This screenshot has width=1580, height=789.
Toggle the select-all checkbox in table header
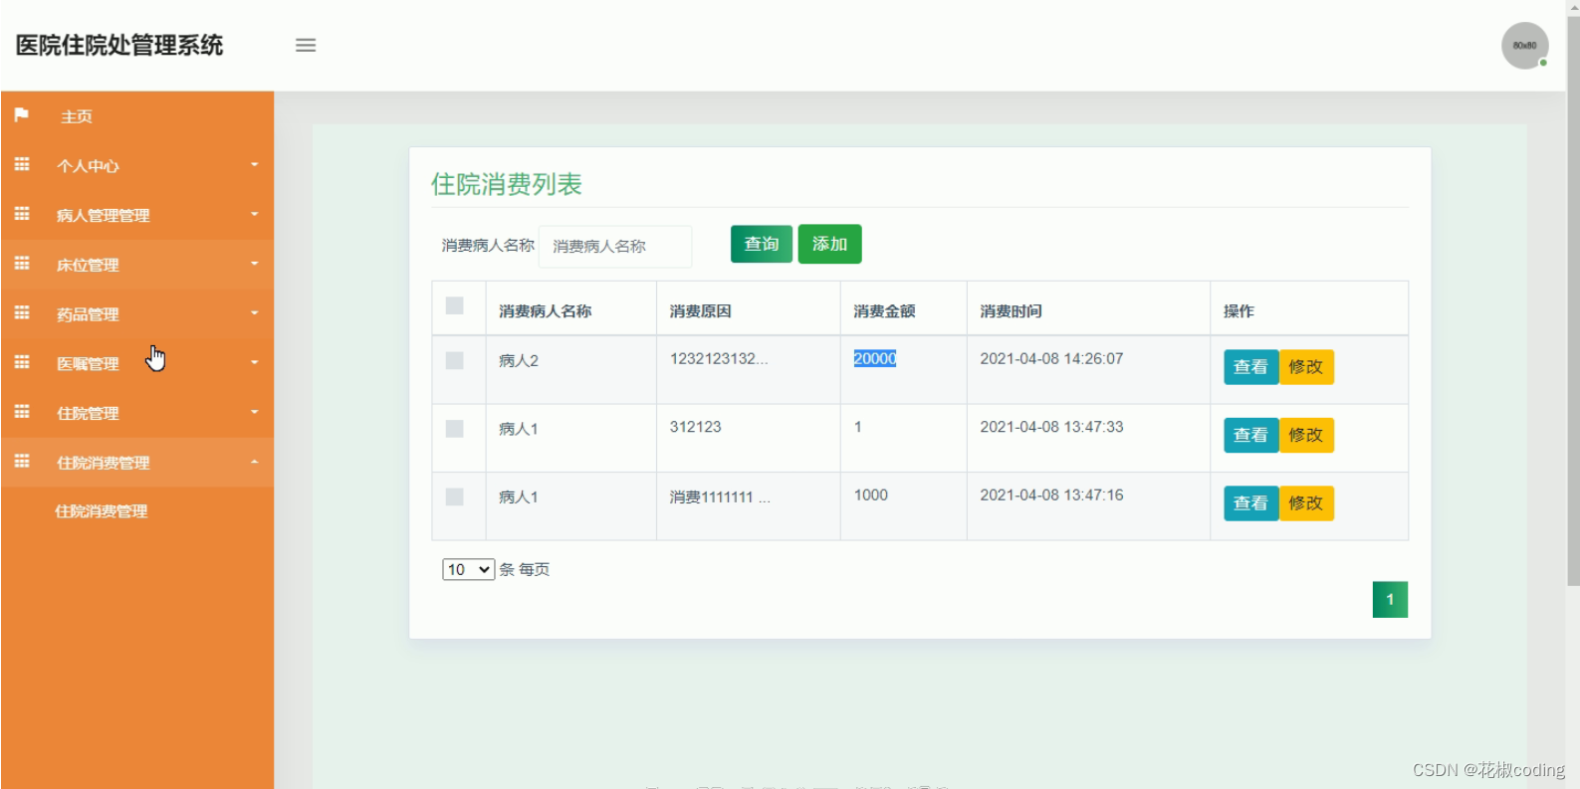455,305
